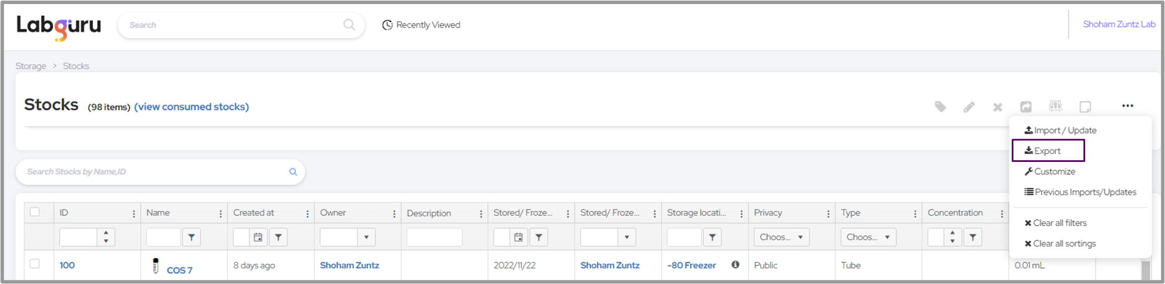The image size is (1165, 284).
Task: Expand the Type filter dropdown
Action: (x=868, y=237)
